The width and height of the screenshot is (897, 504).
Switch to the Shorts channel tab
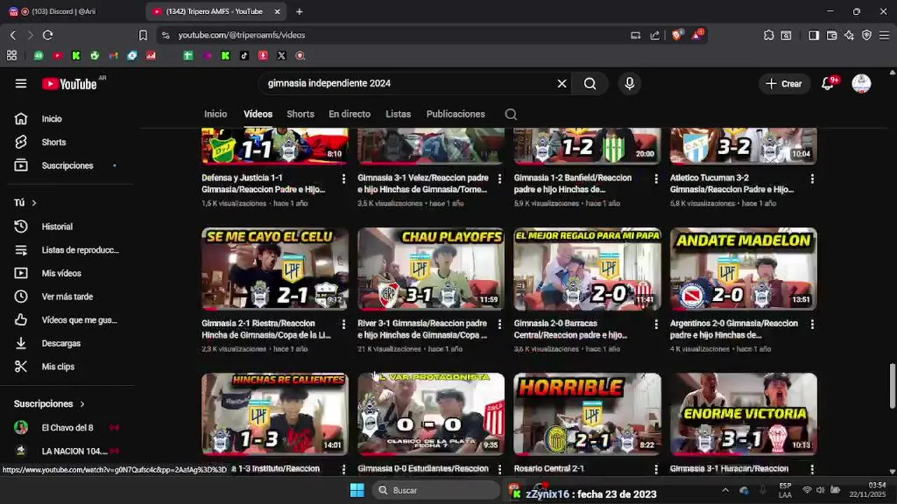pos(301,114)
